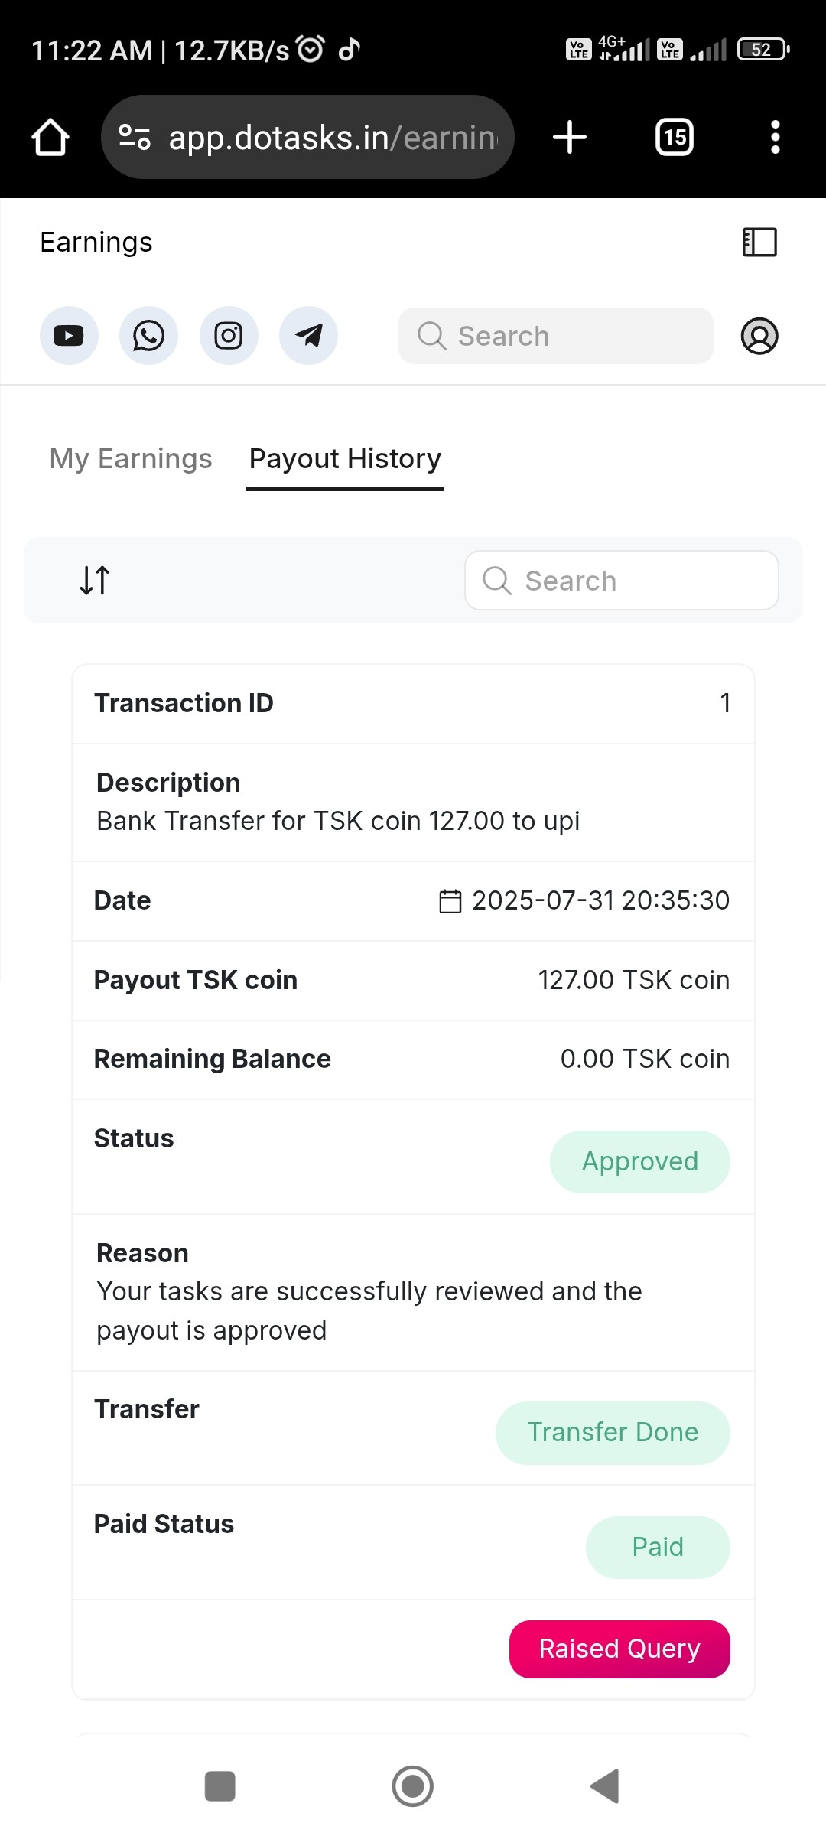The height and width of the screenshot is (1836, 826).
Task: Tap the browser home icon
Action: [x=50, y=138]
